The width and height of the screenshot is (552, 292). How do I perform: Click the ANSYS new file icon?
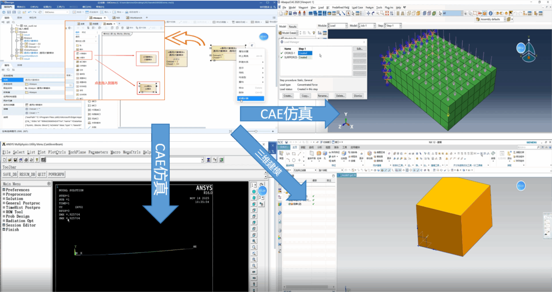pos(4,160)
